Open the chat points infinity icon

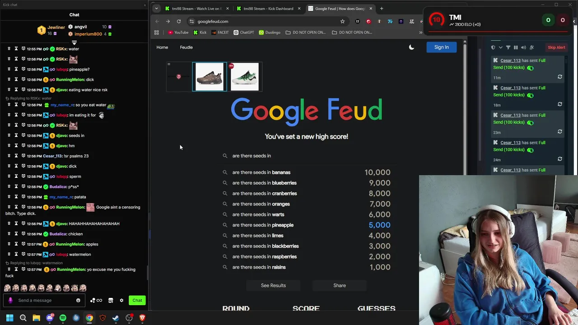point(96,300)
